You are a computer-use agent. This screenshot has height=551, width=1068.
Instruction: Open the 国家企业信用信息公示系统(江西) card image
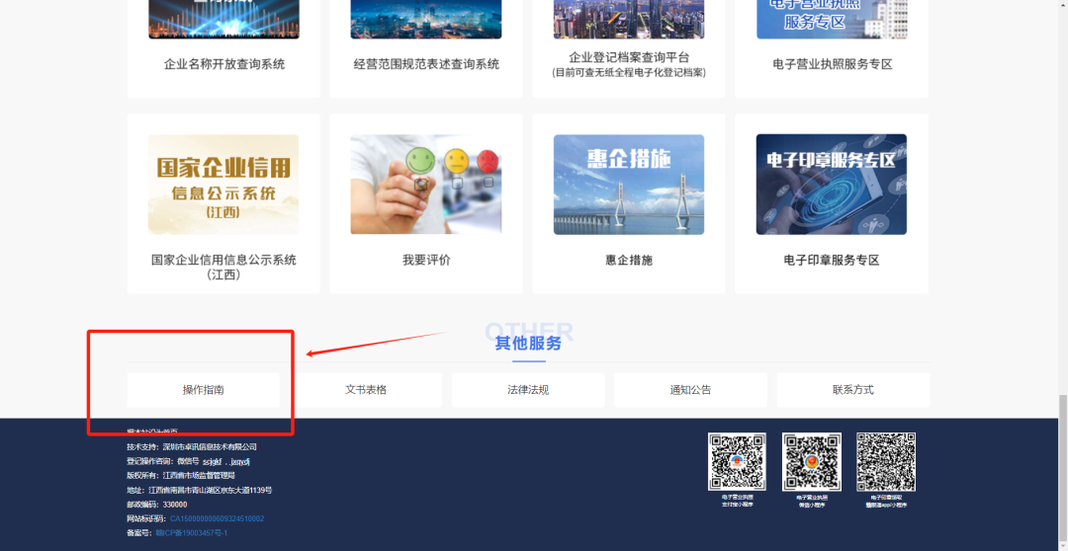click(x=223, y=185)
